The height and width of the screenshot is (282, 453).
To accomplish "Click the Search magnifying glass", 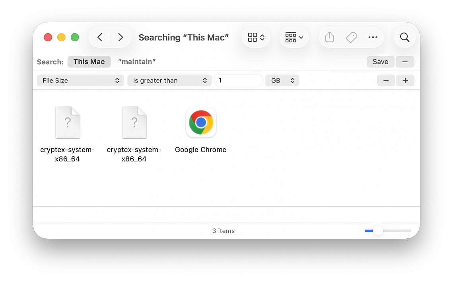I will pyautogui.click(x=404, y=37).
